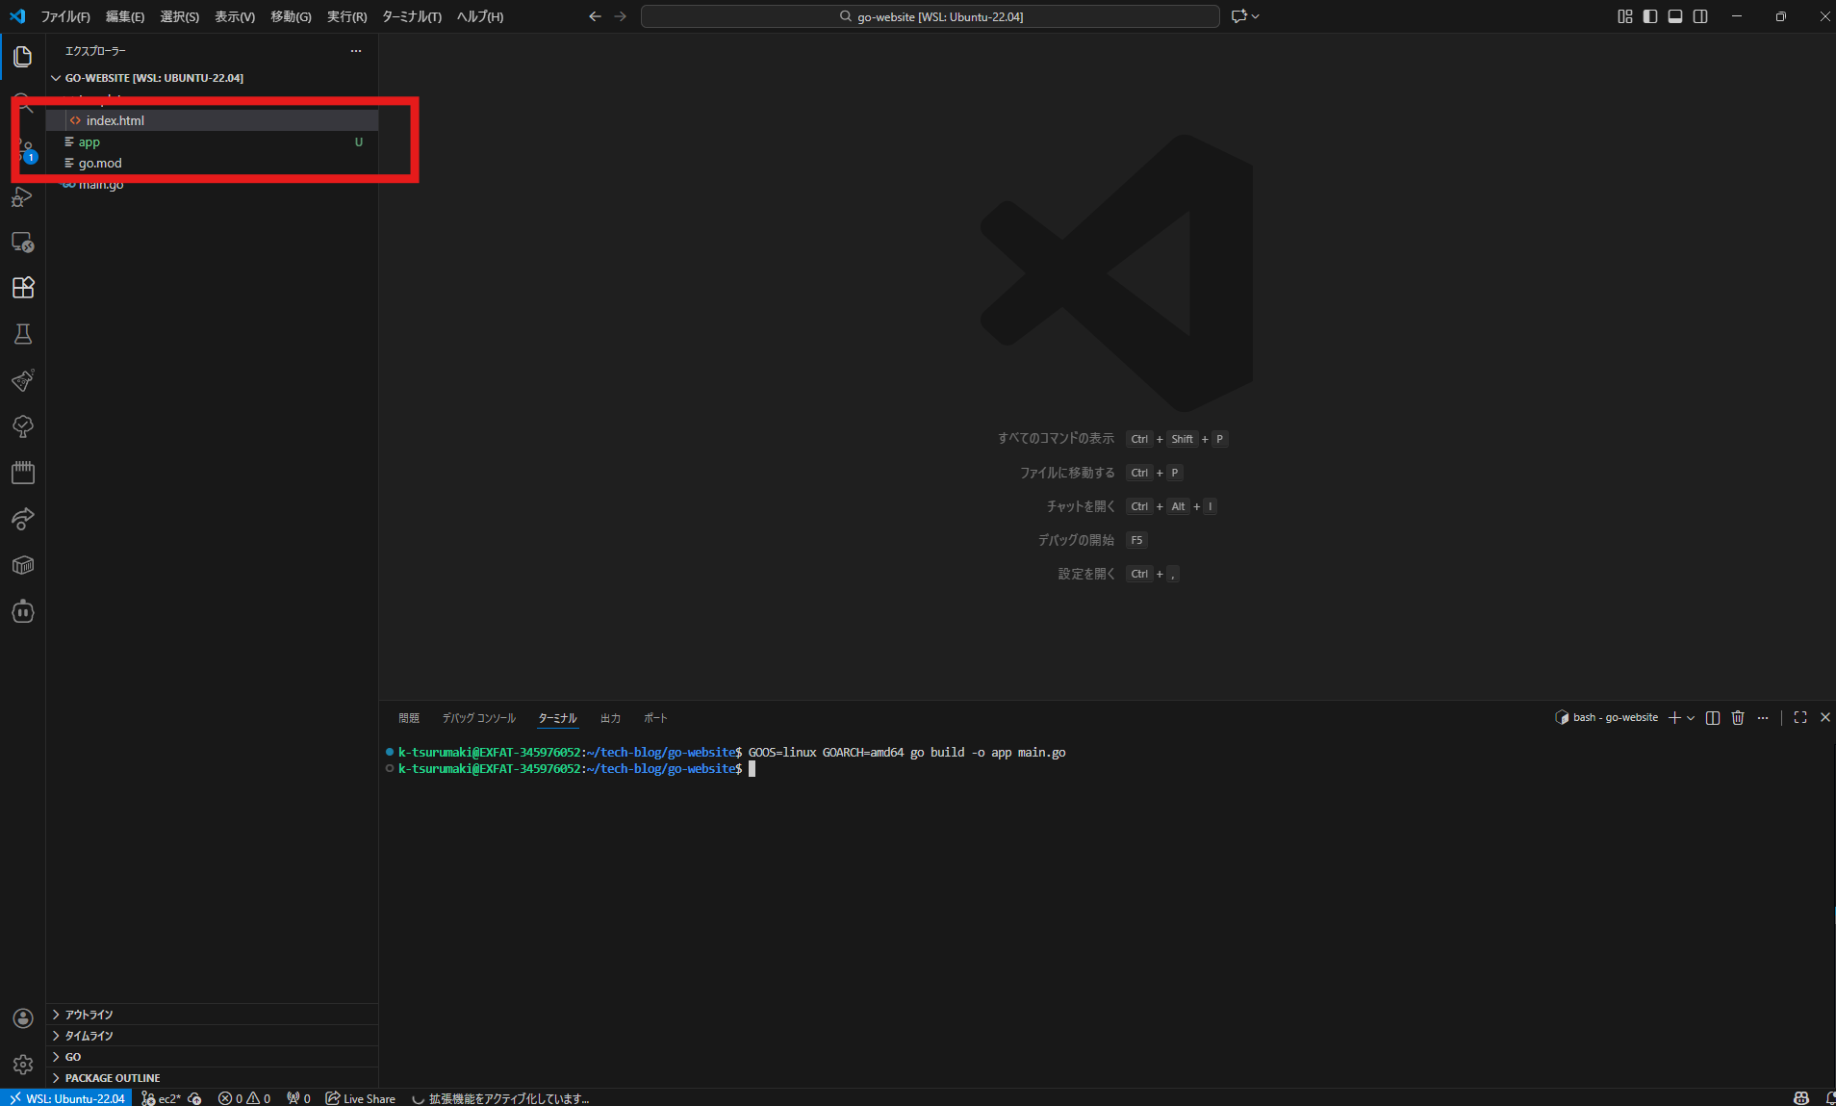Viewport: 1836px width, 1106px height.
Task: Click the ec2* branch in the status bar
Action: pyautogui.click(x=161, y=1098)
